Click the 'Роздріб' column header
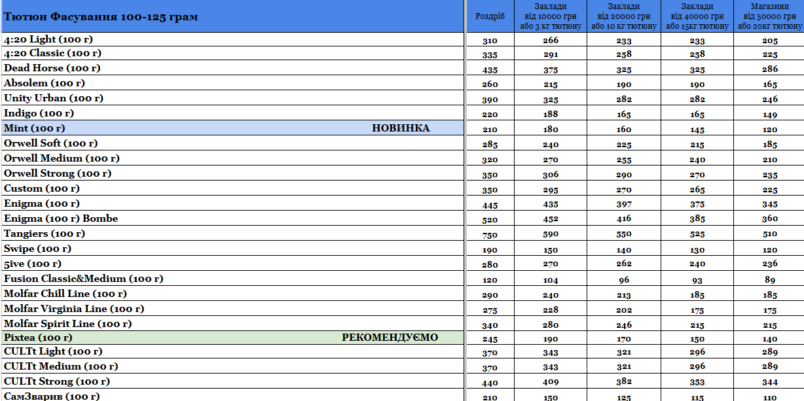 490,16
